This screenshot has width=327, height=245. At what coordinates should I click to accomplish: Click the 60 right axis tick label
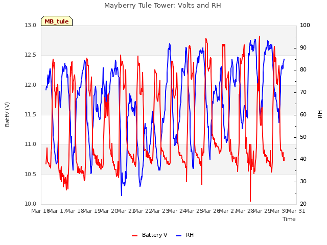[x=303, y=114]
